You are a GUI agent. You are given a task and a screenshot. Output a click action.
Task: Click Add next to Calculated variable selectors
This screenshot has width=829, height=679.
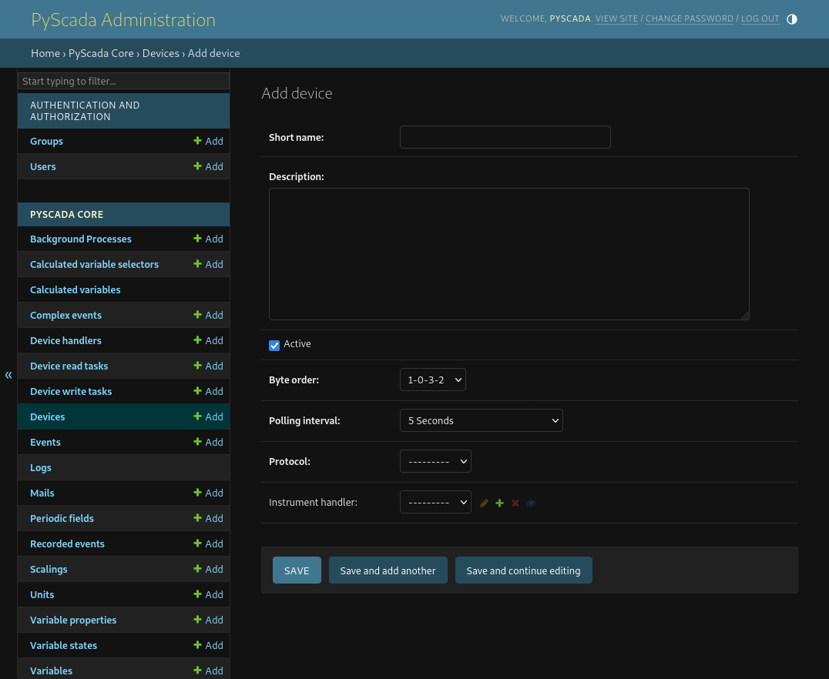pyautogui.click(x=208, y=264)
